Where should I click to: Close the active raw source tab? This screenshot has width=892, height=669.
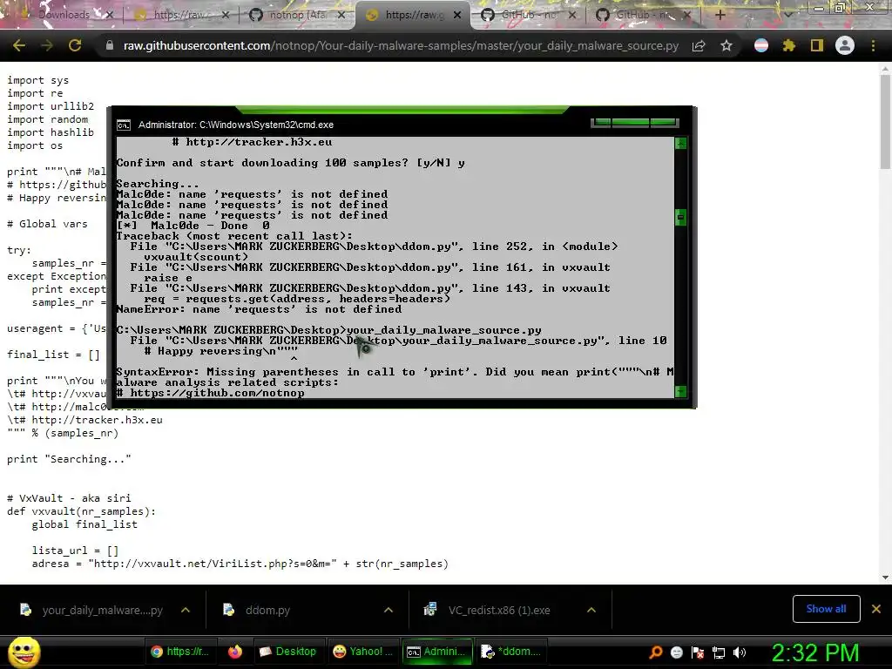[x=457, y=15]
